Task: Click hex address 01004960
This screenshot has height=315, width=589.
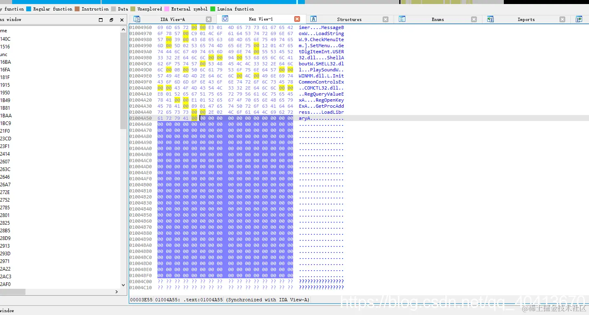Action: click(x=140, y=27)
